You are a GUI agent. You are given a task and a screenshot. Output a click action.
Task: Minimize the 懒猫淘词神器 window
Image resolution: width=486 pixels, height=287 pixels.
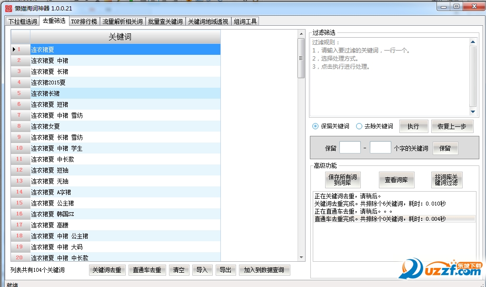(444, 6)
